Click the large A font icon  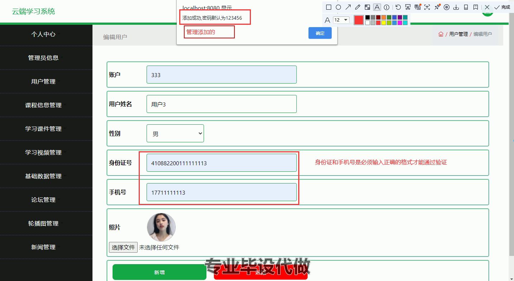(327, 20)
